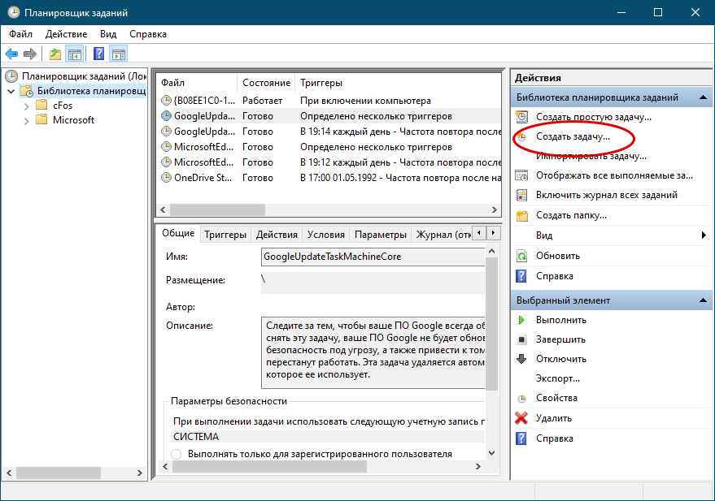Switch to the Условия tab
The width and height of the screenshot is (715, 501).
[x=326, y=235]
